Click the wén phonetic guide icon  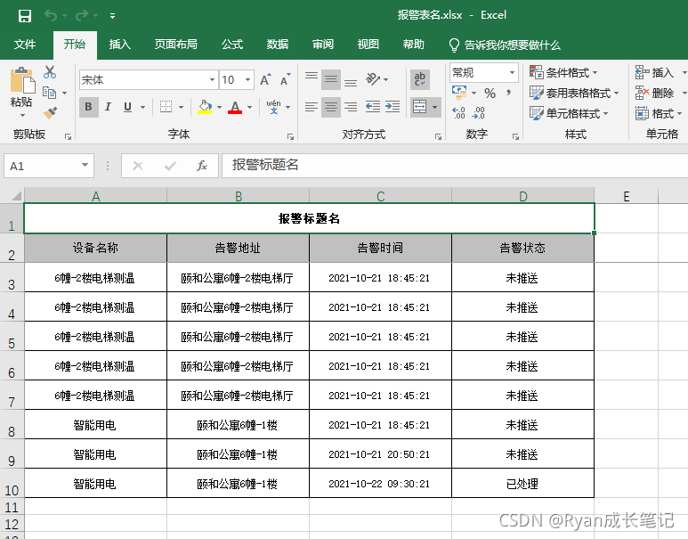point(273,107)
